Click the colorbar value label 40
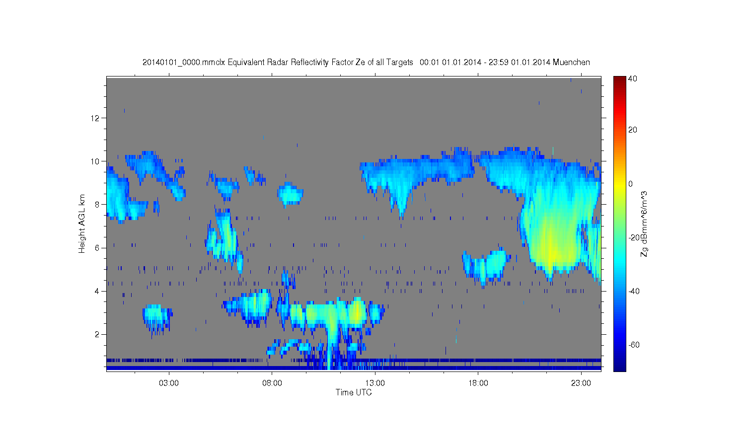The width and height of the screenshot is (745, 447). (x=633, y=79)
